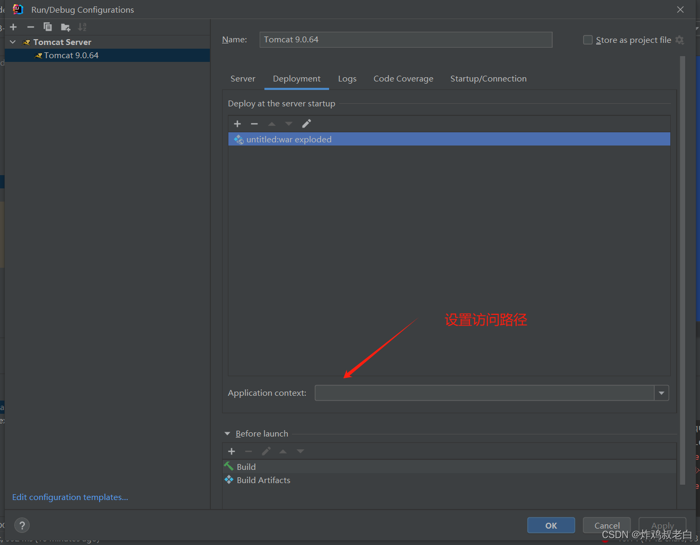
Task: Move the before launch task down
Action: point(300,451)
